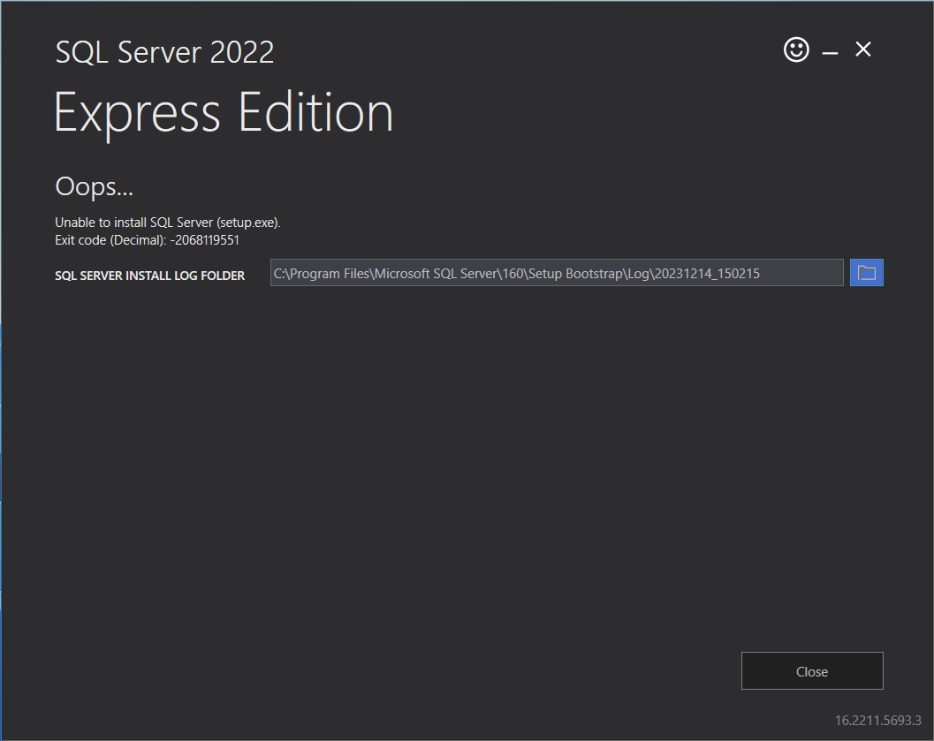Screen dimensions: 934x741
Task: Focus the install log folder path field
Action: pyautogui.click(x=557, y=273)
